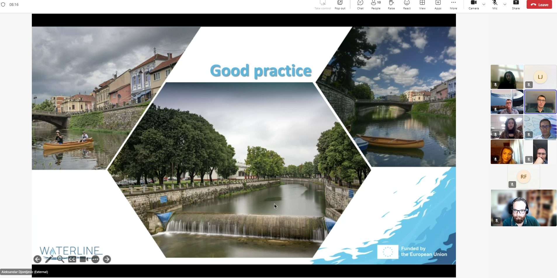Click Take control of presentation
Image resolution: width=557 pixels, height=278 pixels.
point(323,5)
